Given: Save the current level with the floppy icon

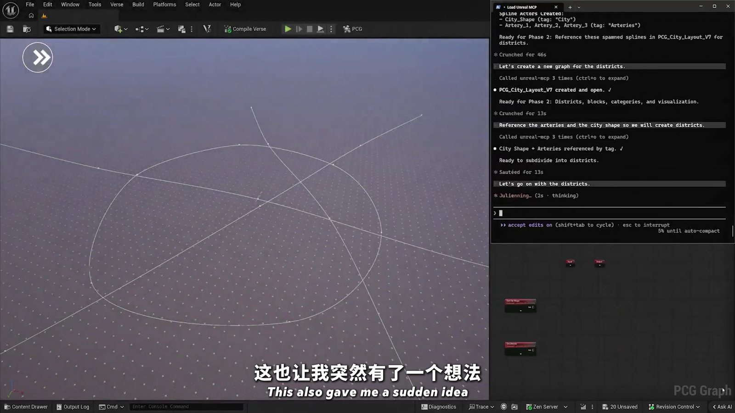Looking at the screenshot, I should [x=10, y=29].
